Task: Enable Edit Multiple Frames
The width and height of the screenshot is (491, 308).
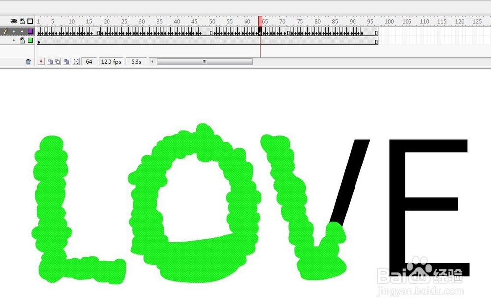Action: point(67,62)
